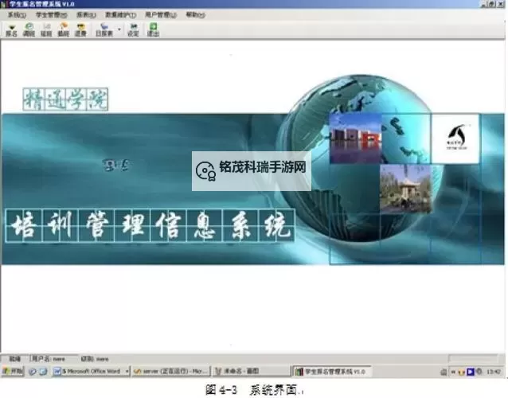Click the 日报表 toolbar button
508x398 pixels.
[104, 30]
